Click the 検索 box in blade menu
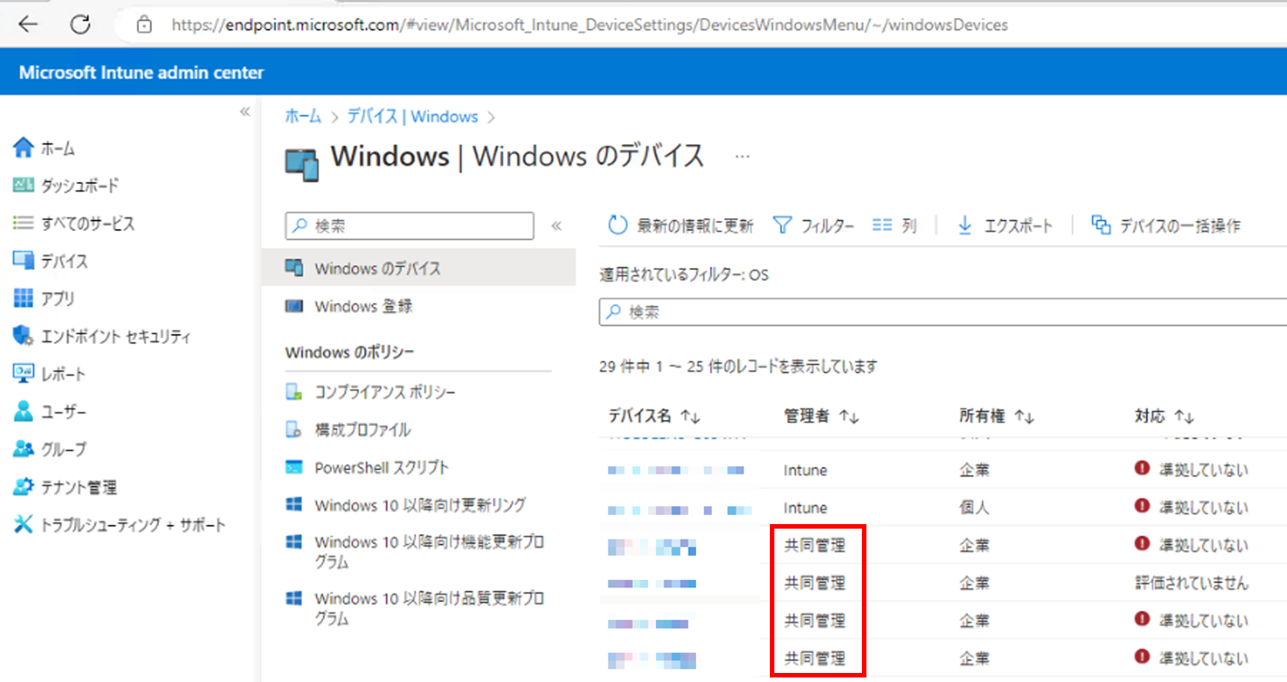1287x682 pixels. pos(410,226)
